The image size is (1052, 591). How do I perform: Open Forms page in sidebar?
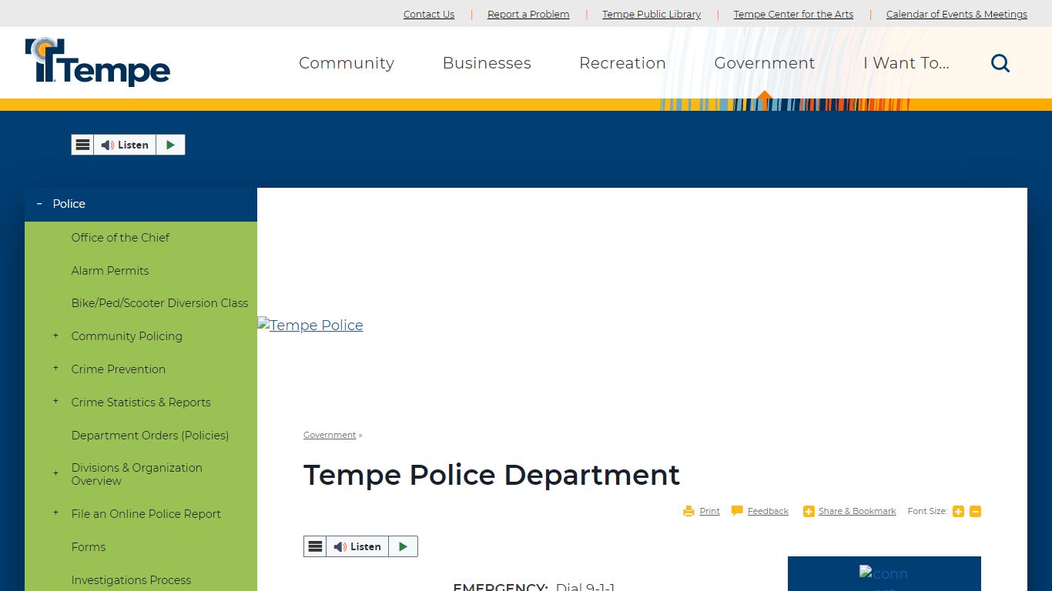89,547
